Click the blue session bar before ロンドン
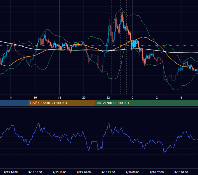 14,103
